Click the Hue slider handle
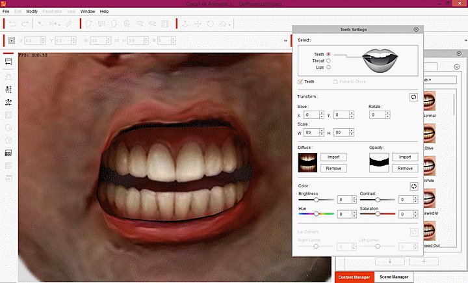Viewport: 468px width, 283px height. [316, 213]
